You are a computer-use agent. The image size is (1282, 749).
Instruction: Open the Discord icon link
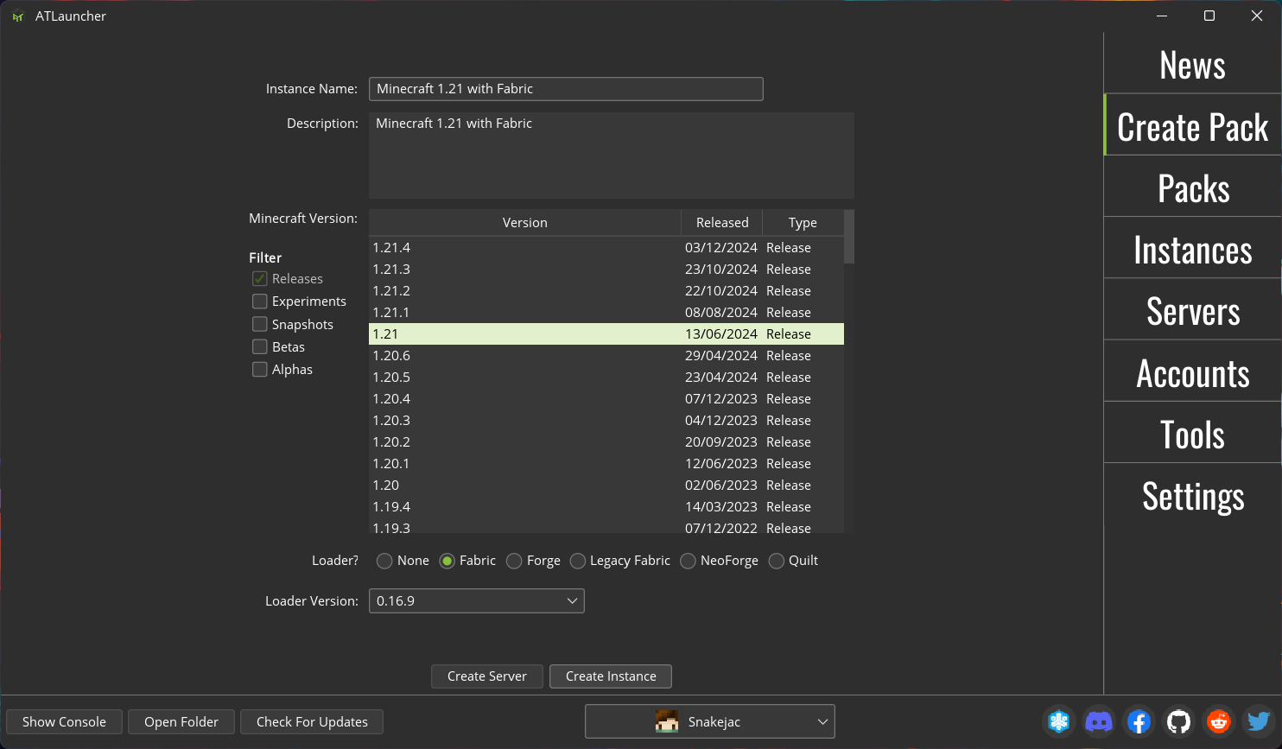(1099, 721)
